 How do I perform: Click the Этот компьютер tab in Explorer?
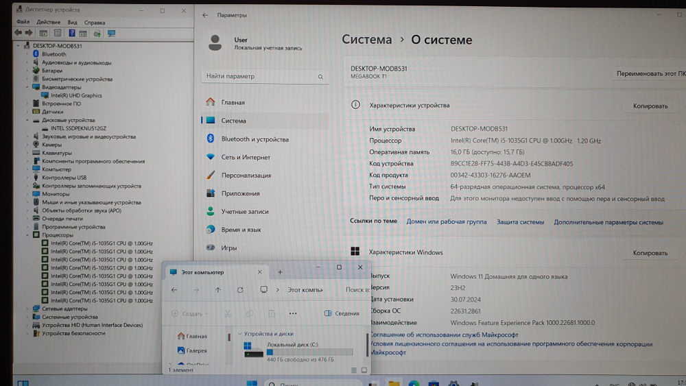click(x=217, y=272)
